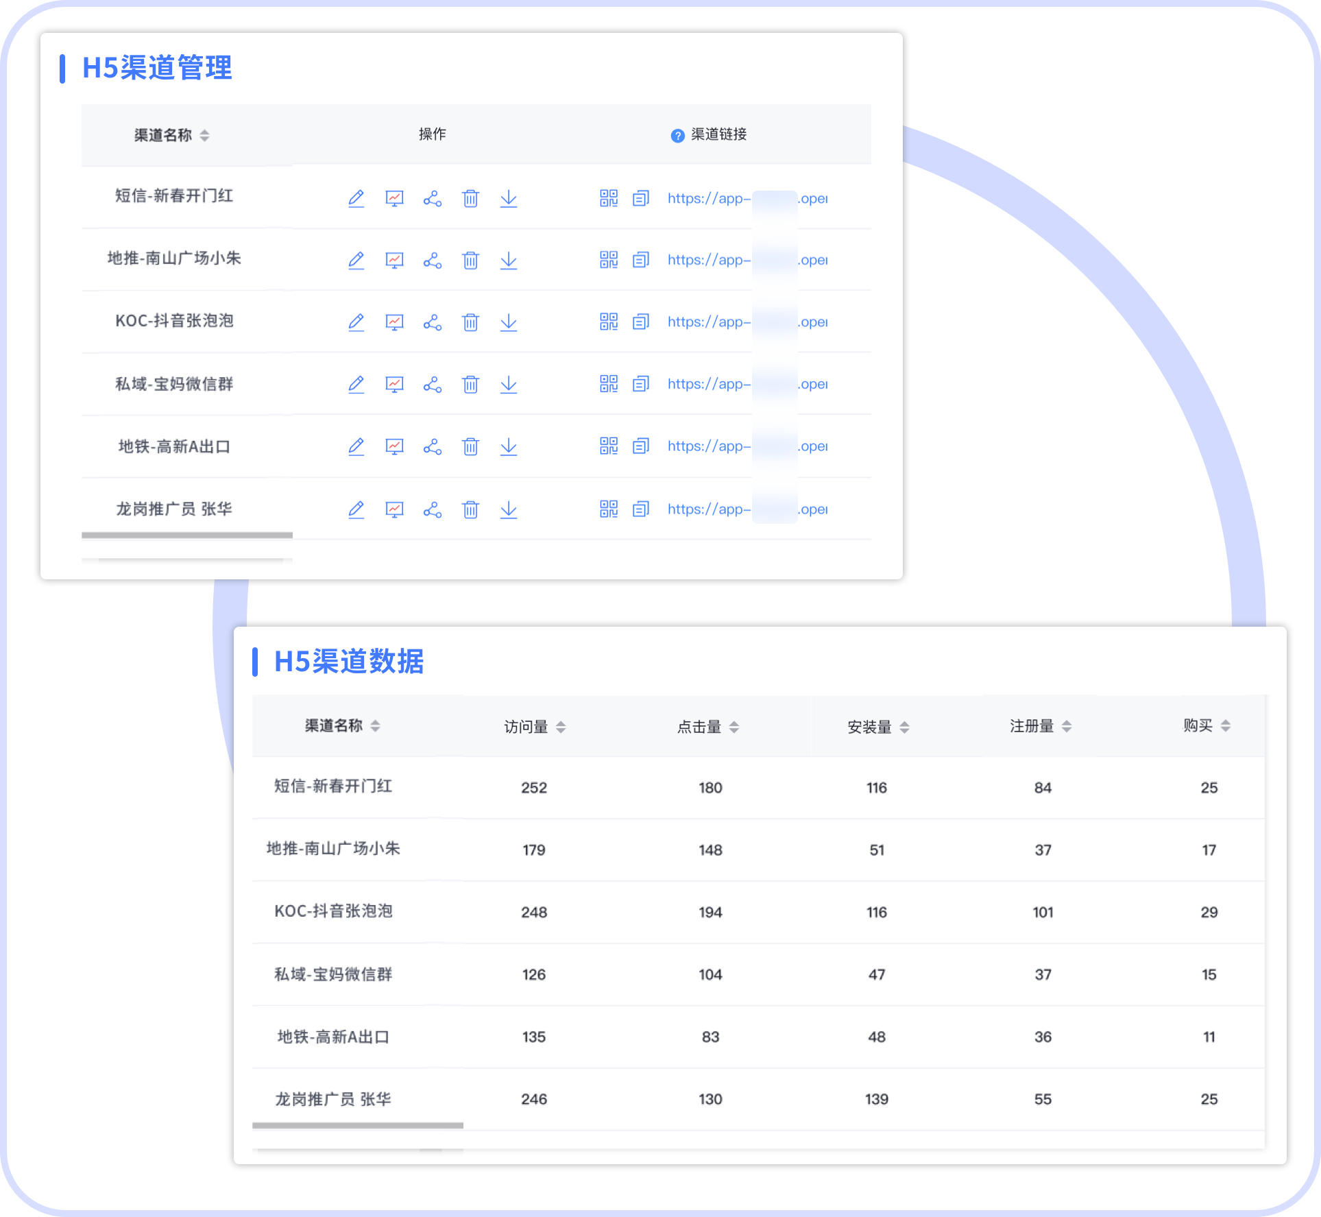Show QR code for 私域-宝妈微信群
Screen dimensions: 1321x1217
(609, 384)
